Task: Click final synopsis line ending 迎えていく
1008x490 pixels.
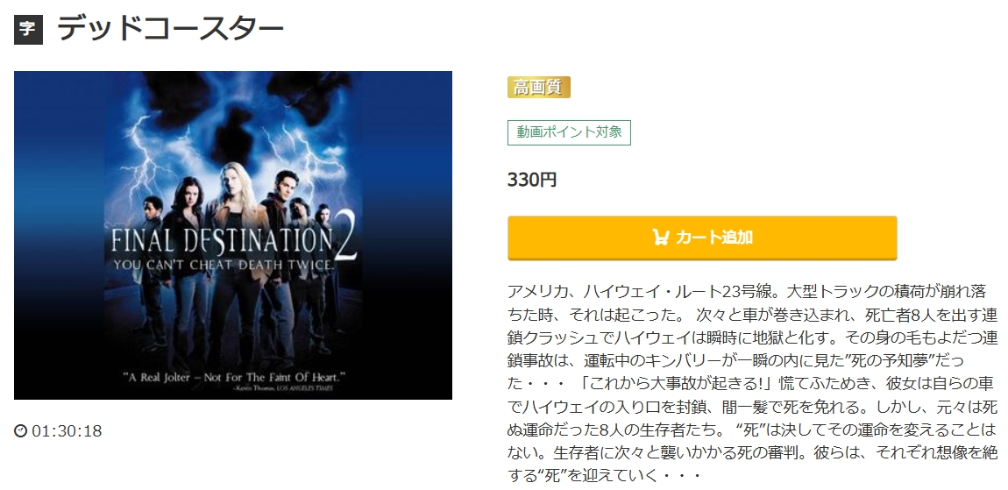Action: [604, 477]
